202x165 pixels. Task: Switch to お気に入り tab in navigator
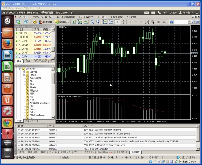pos(30,121)
